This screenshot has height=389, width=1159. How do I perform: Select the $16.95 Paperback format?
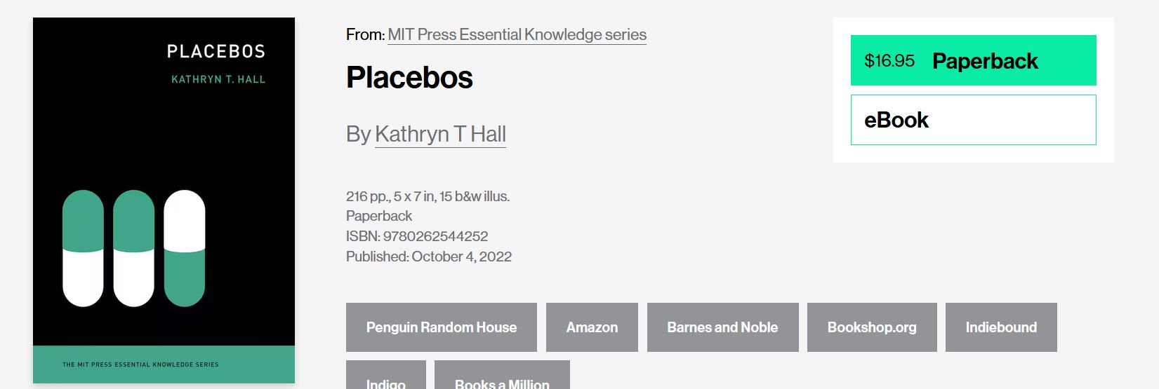coord(973,60)
